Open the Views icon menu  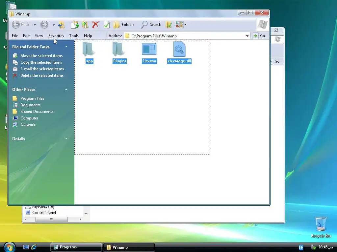point(181,25)
